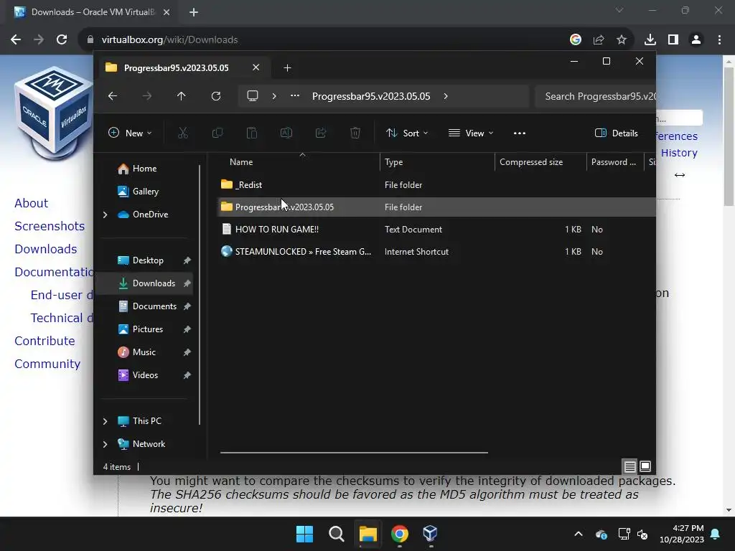
Task: Open the Chrome profile icon
Action: (696, 40)
